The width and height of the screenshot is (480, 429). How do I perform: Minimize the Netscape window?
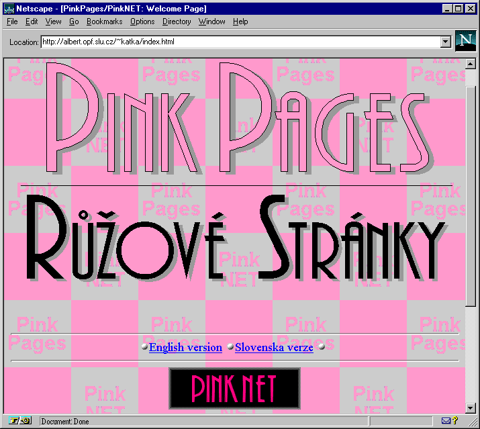point(447,9)
